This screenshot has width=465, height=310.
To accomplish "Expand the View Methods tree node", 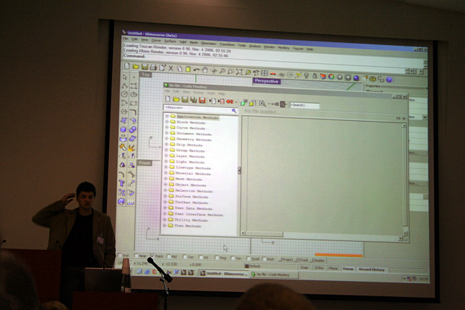I will pos(167,226).
